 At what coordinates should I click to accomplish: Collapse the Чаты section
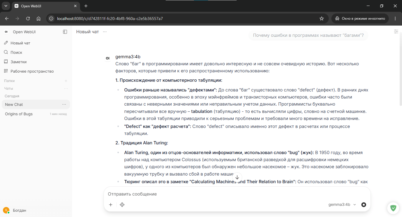coord(9,89)
